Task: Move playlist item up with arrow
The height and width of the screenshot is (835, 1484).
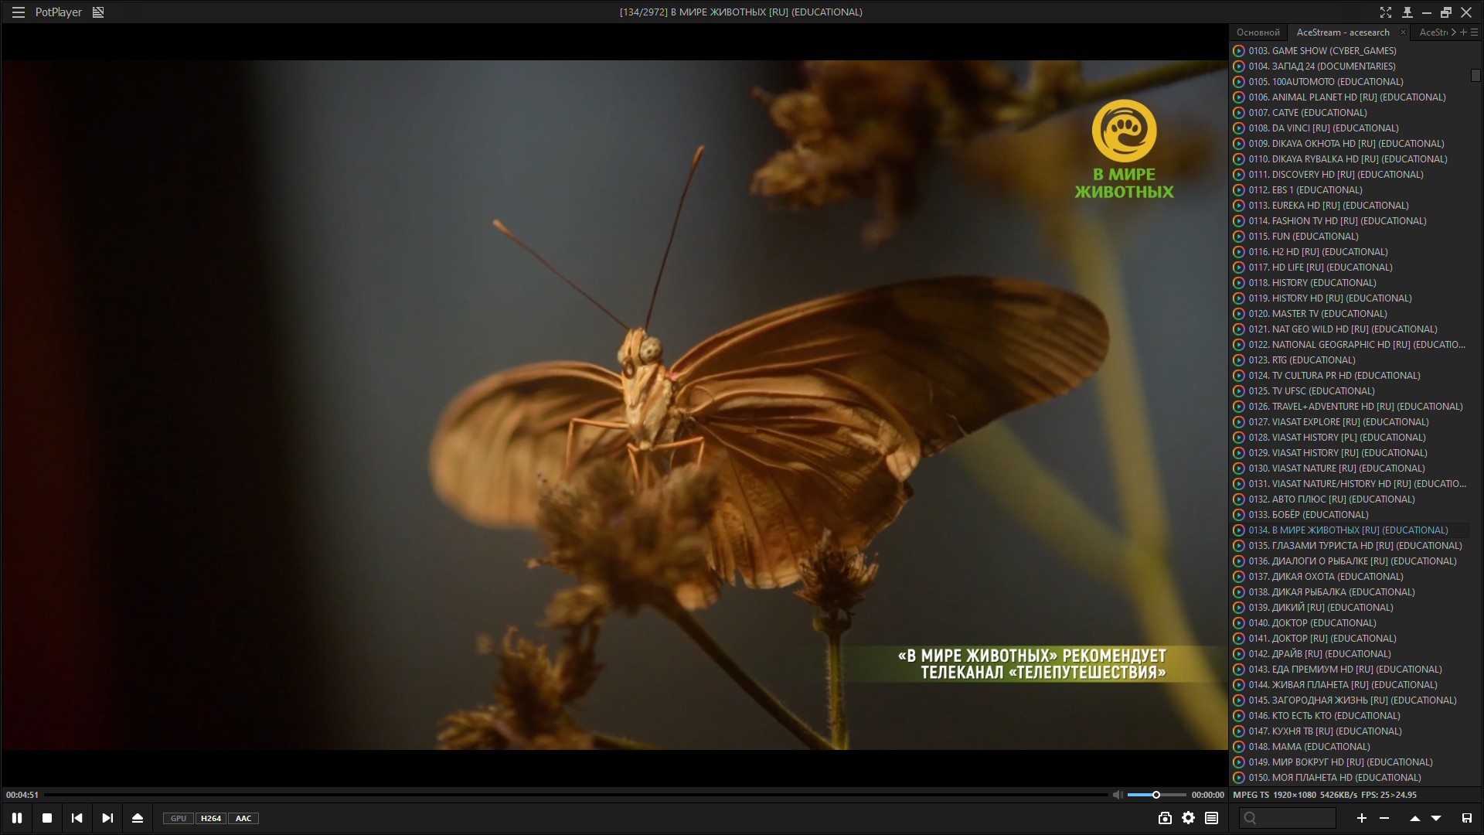Action: pos(1414,818)
